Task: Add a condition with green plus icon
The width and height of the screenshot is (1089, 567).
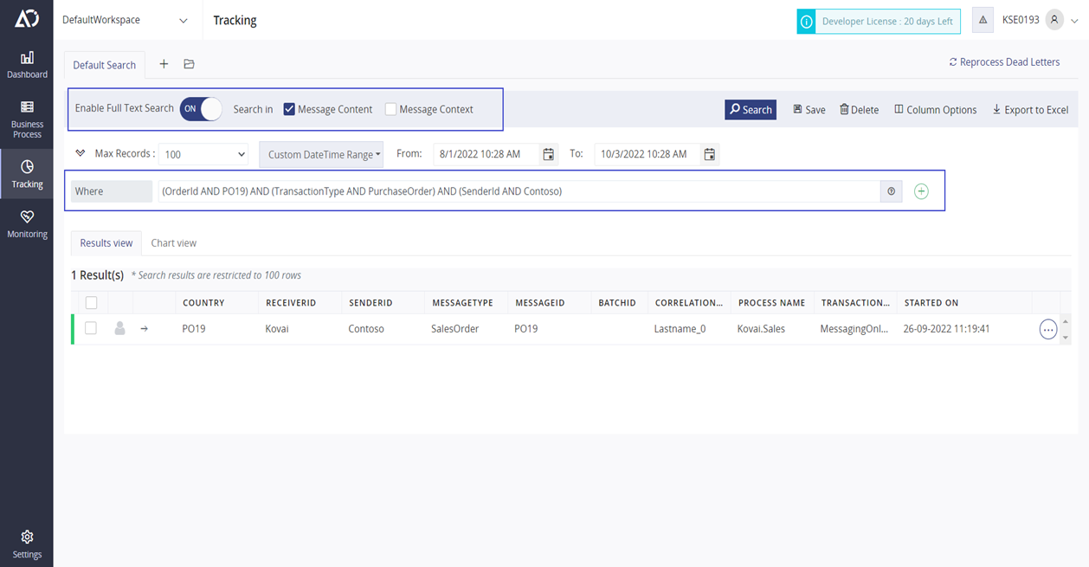Action: [x=921, y=191]
